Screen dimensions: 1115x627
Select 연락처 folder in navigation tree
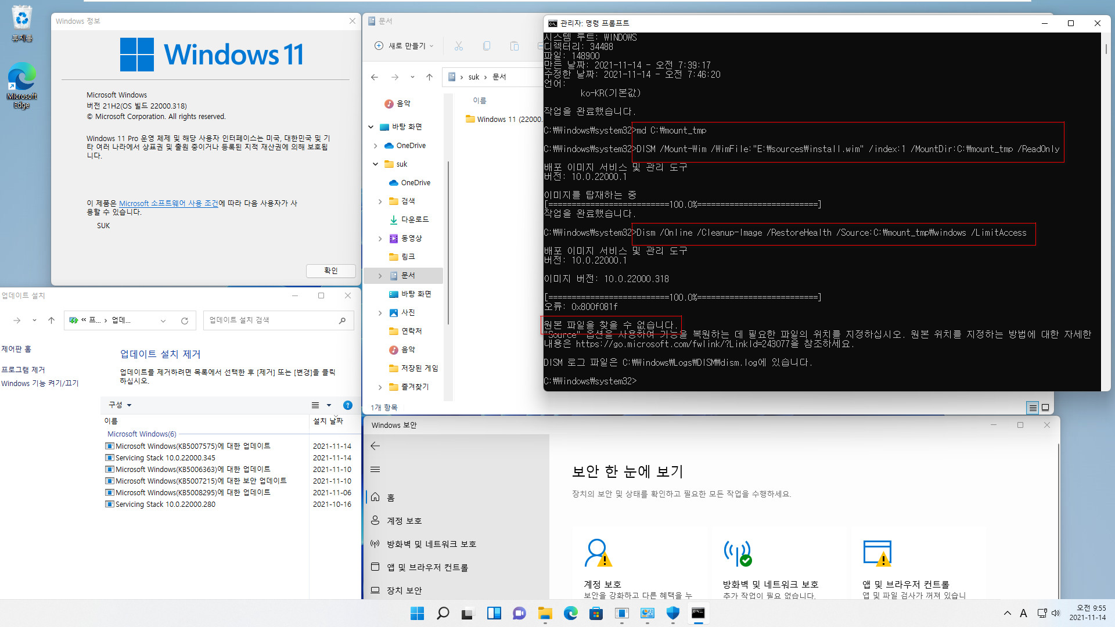pos(405,331)
